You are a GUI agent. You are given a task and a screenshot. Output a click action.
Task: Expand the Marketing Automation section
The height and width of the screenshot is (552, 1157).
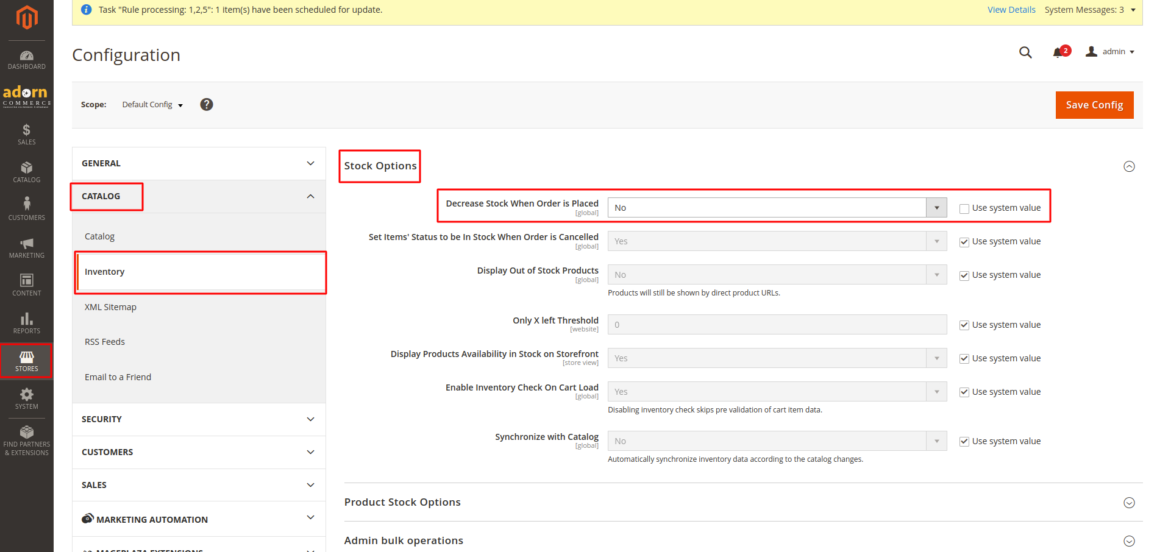point(199,519)
